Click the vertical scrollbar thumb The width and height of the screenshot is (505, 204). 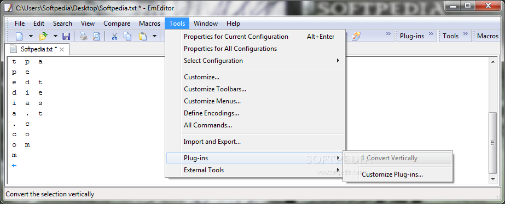coord(493,143)
